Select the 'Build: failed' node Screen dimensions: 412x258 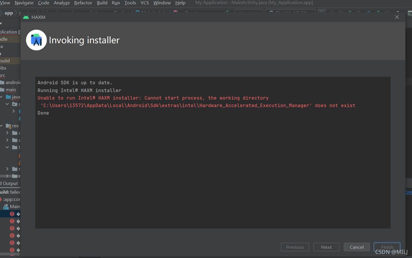[10, 192]
